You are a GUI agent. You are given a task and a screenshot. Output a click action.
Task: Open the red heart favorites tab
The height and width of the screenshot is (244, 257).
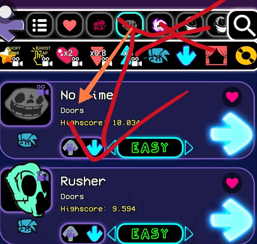70,25
